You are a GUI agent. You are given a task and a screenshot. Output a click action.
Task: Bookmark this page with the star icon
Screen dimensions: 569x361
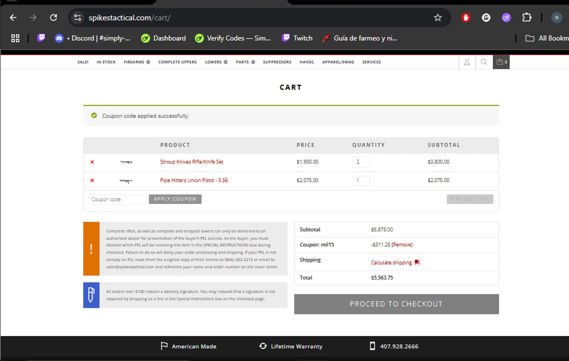pos(438,17)
